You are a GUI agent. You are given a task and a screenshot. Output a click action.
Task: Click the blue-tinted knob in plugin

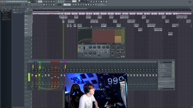point(94,47)
